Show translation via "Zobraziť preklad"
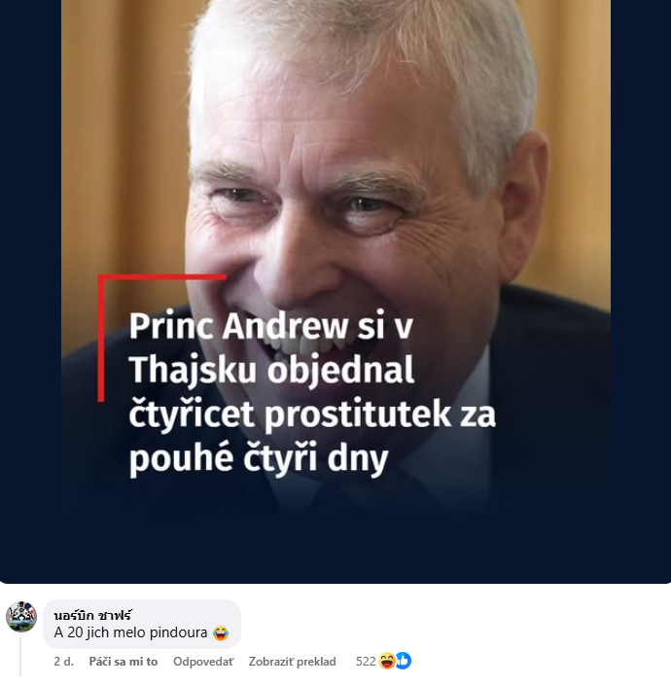671x685 pixels. (292, 662)
